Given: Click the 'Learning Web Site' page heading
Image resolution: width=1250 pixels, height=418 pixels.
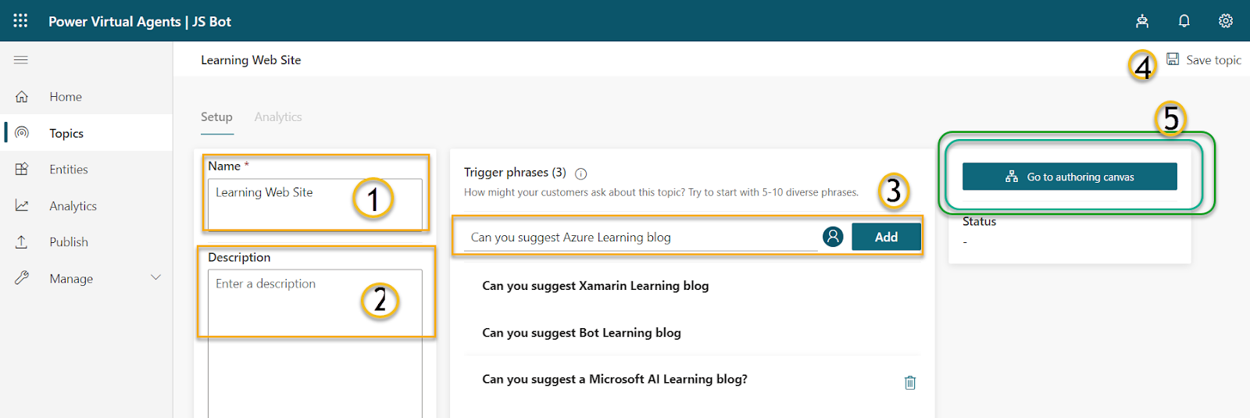Looking at the screenshot, I should click(x=251, y=60).
